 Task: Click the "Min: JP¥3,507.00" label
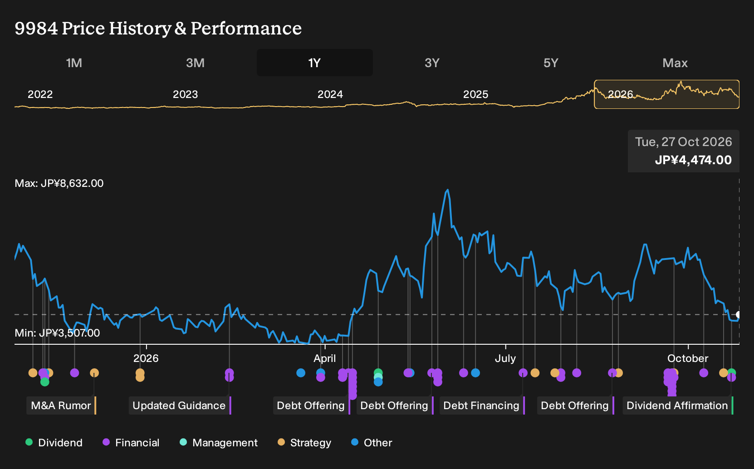[x=58, y=333]
